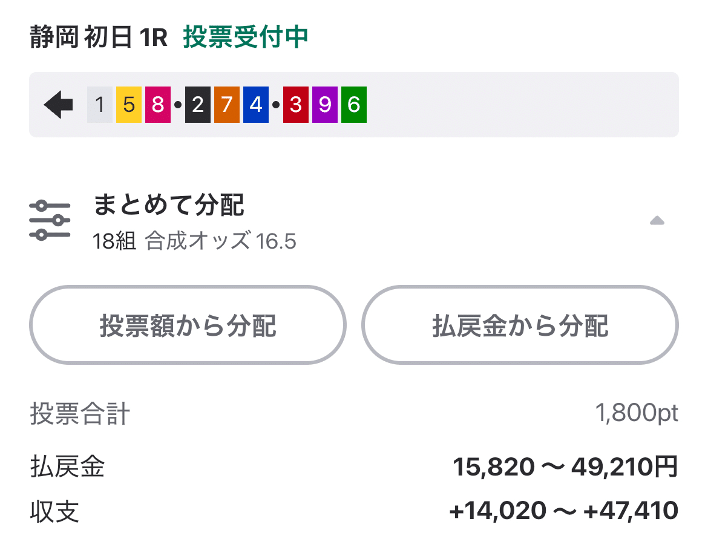Select the pink number 8 badge
708x536 pixels.
pyautogui.click(x=157, y=104)
